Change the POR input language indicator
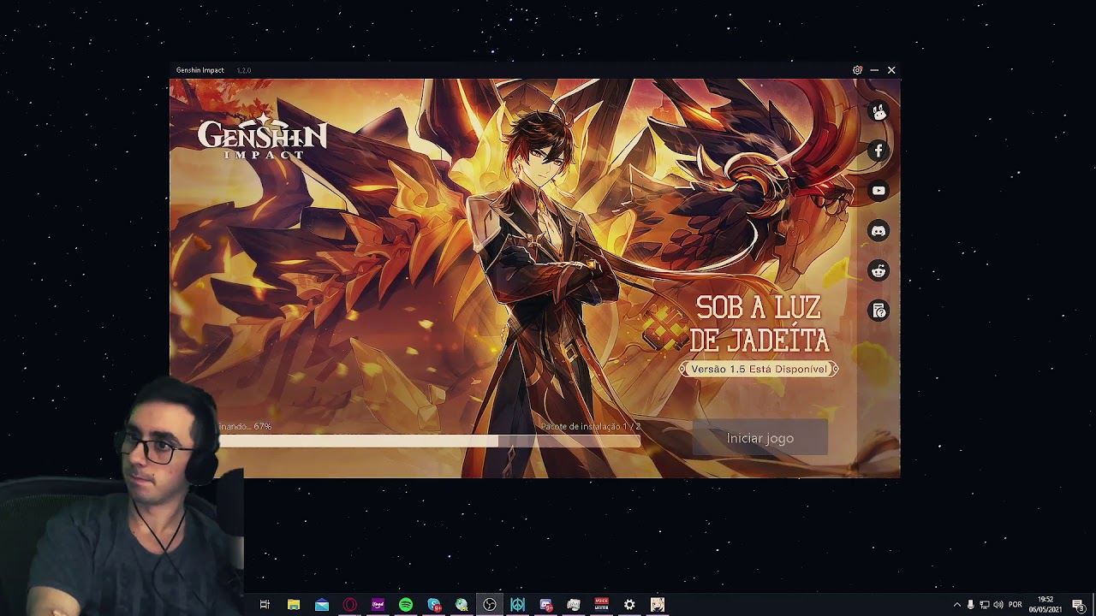 pyautogui.click(x=1016, y=605)
